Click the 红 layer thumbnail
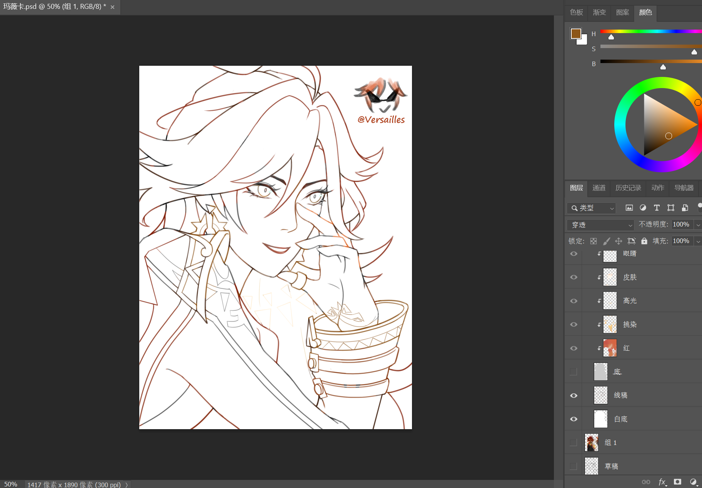Viewport: 702px width, 488px height. (x=610, y=348)
